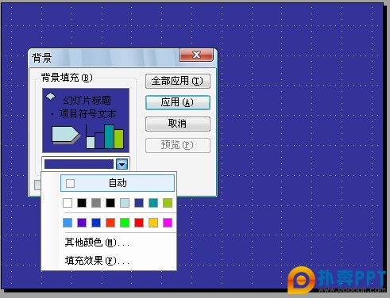Viewport: 390px width, 298px height.
Task: Click the 取消 button
Action: (178, 124)
